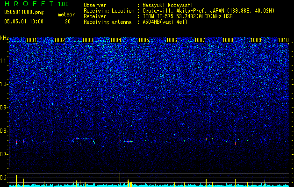Click the date 05.05.01 10:00
The image size is (294, 187).
click(24, 21)
